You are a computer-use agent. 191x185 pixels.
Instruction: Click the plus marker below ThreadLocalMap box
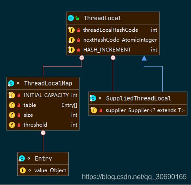43,133
